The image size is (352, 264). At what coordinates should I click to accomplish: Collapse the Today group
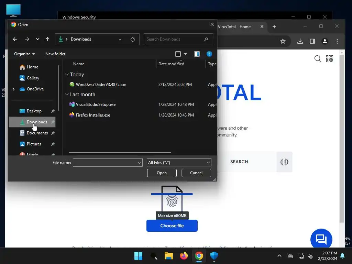click(67, 74)
